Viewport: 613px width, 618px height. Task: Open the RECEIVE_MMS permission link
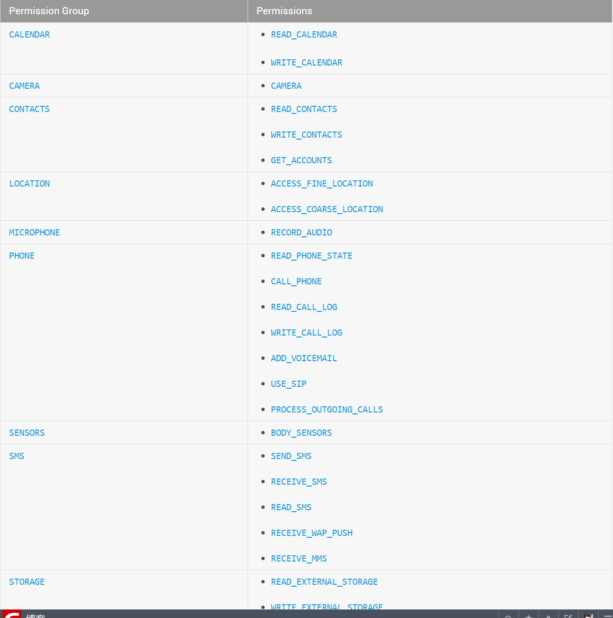pyautogui.click(x=299, y=559)
